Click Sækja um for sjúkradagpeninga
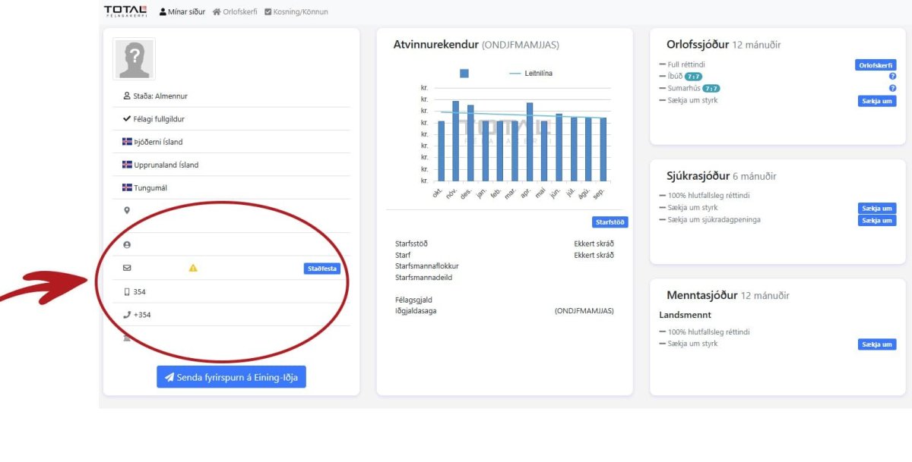The image size is (912, 462). 877,221
